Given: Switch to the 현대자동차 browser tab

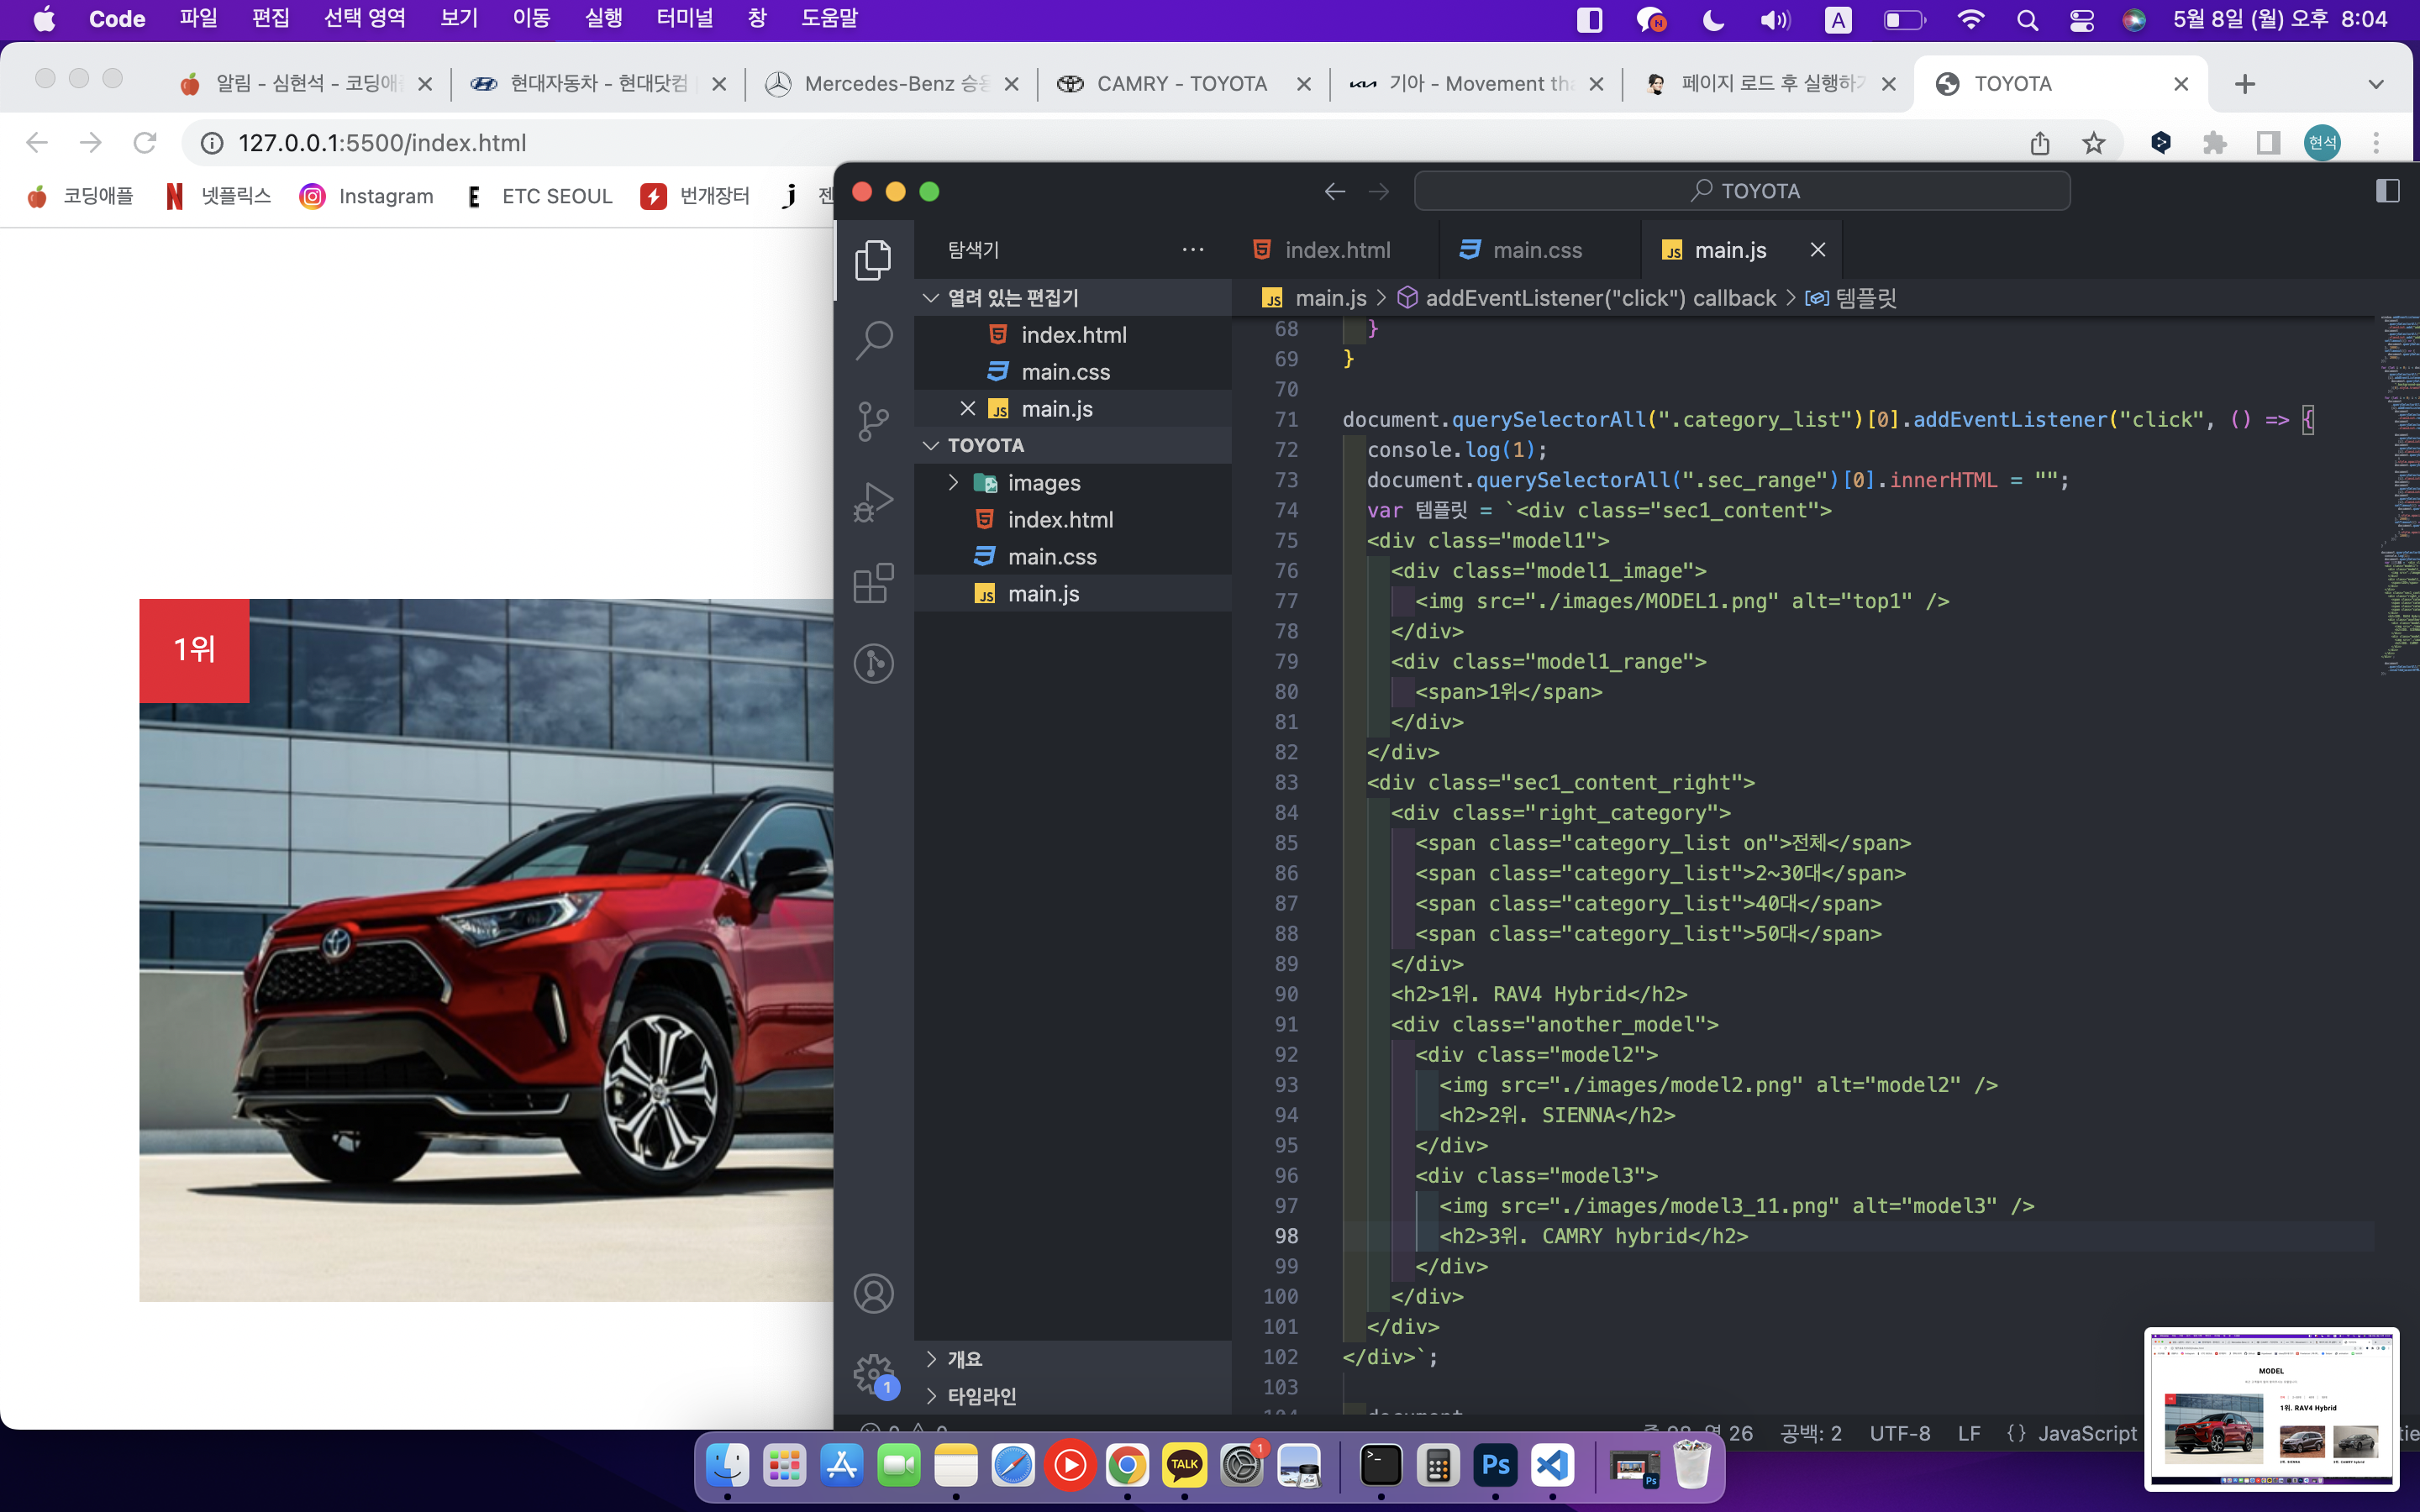Looking at the screenshot, I should pyautogui.click(x=598, y=84).
